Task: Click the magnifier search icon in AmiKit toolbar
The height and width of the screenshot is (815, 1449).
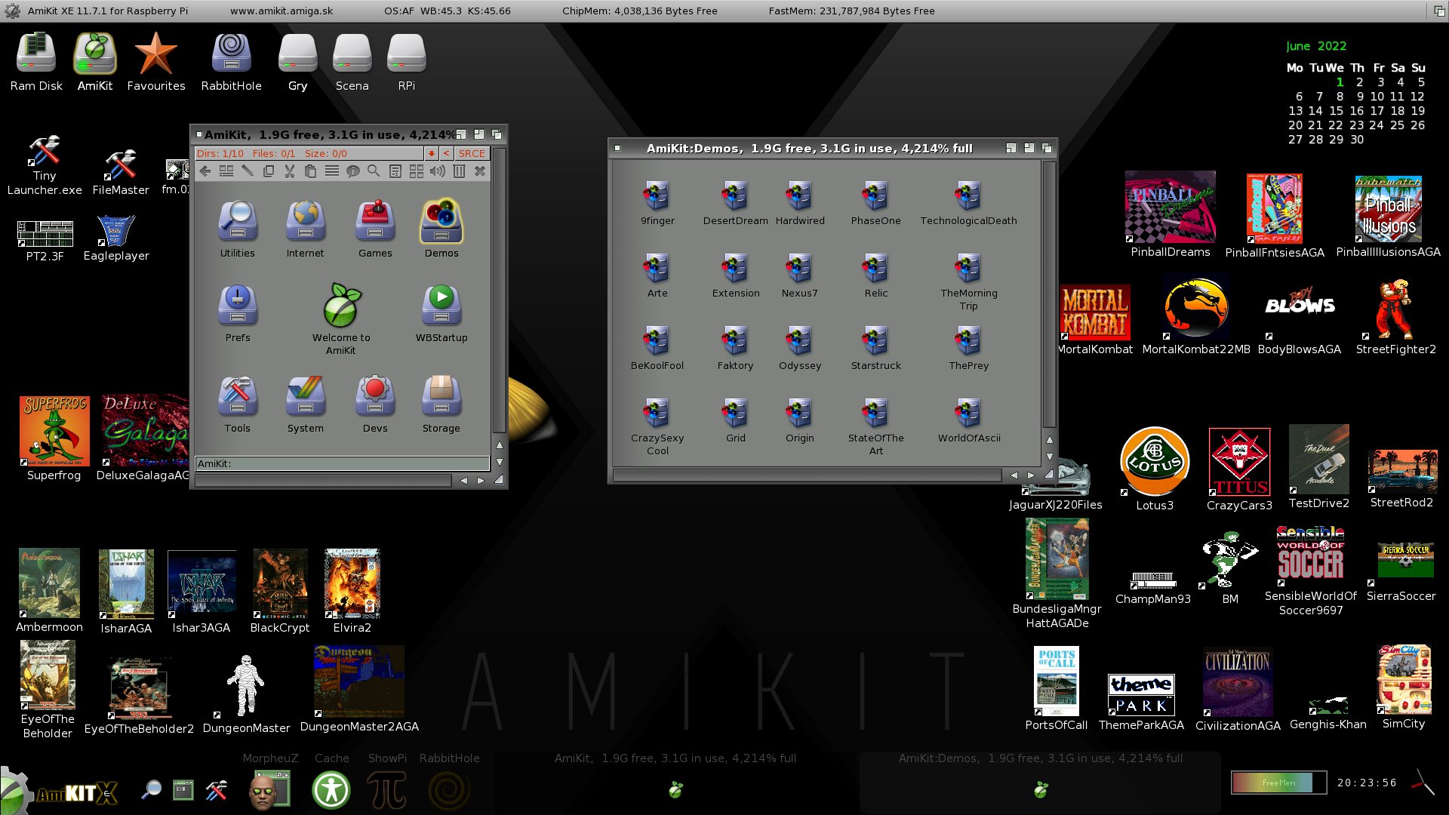Action: point(374,171)
